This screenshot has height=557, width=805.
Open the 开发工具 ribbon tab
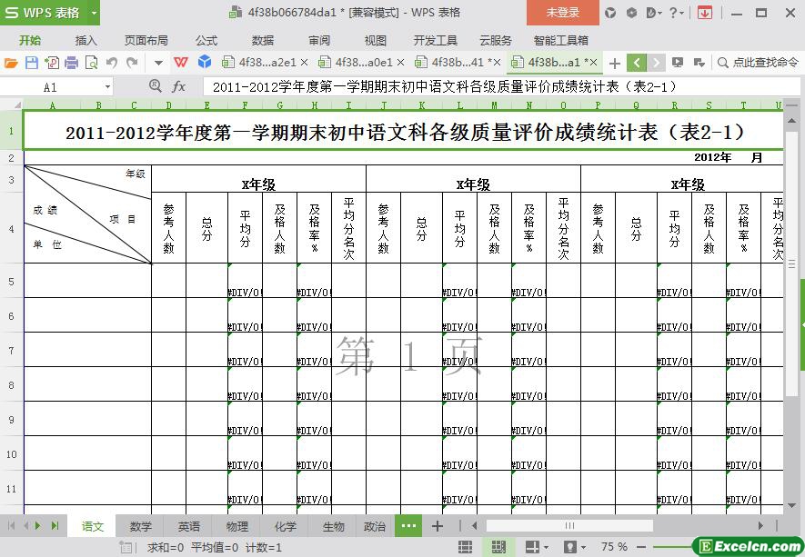tap(436, 40)
